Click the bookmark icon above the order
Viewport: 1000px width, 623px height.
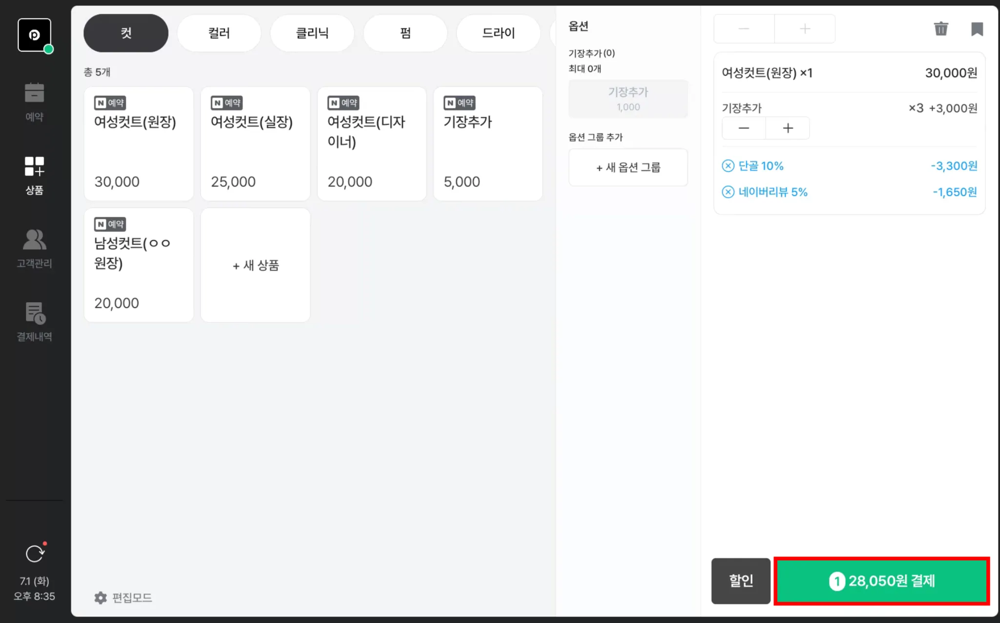click(977, 29)
